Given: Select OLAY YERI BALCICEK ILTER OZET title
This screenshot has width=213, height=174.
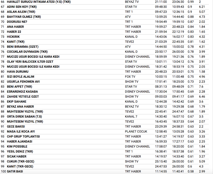Looking at the screenshot, I should point(30,62).
